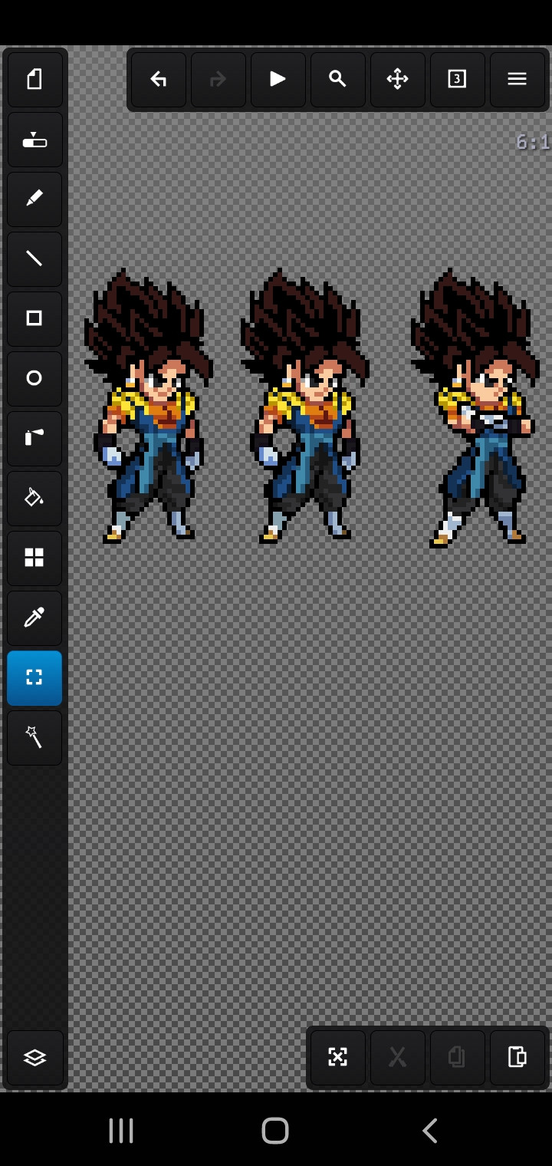552x1166 pixels.
Task: Tap the Android back button
Action: 430,1131
